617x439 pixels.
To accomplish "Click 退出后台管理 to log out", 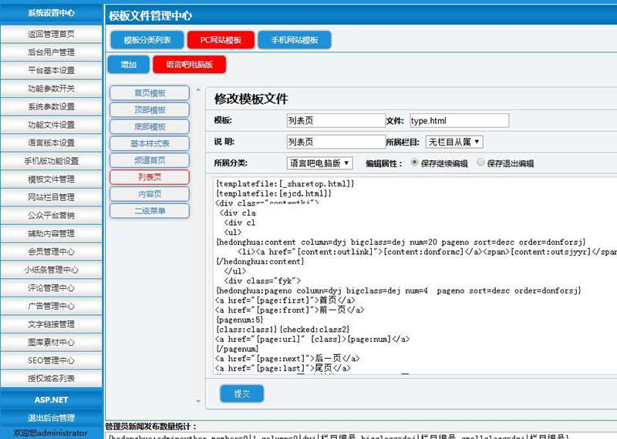I will (51, 417).
